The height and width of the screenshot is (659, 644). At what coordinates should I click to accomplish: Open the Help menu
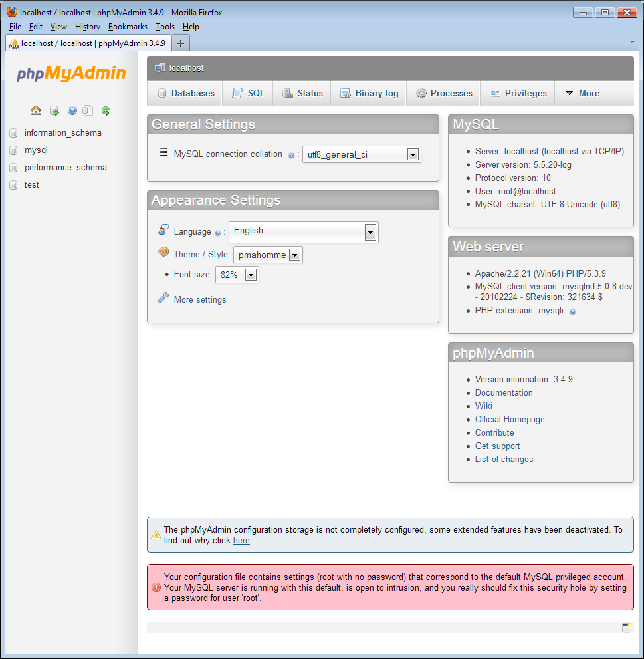point(191,27)
